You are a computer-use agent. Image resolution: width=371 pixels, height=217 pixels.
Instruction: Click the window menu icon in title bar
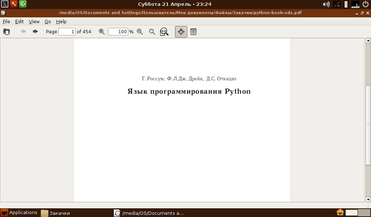[x=3, y=13]
